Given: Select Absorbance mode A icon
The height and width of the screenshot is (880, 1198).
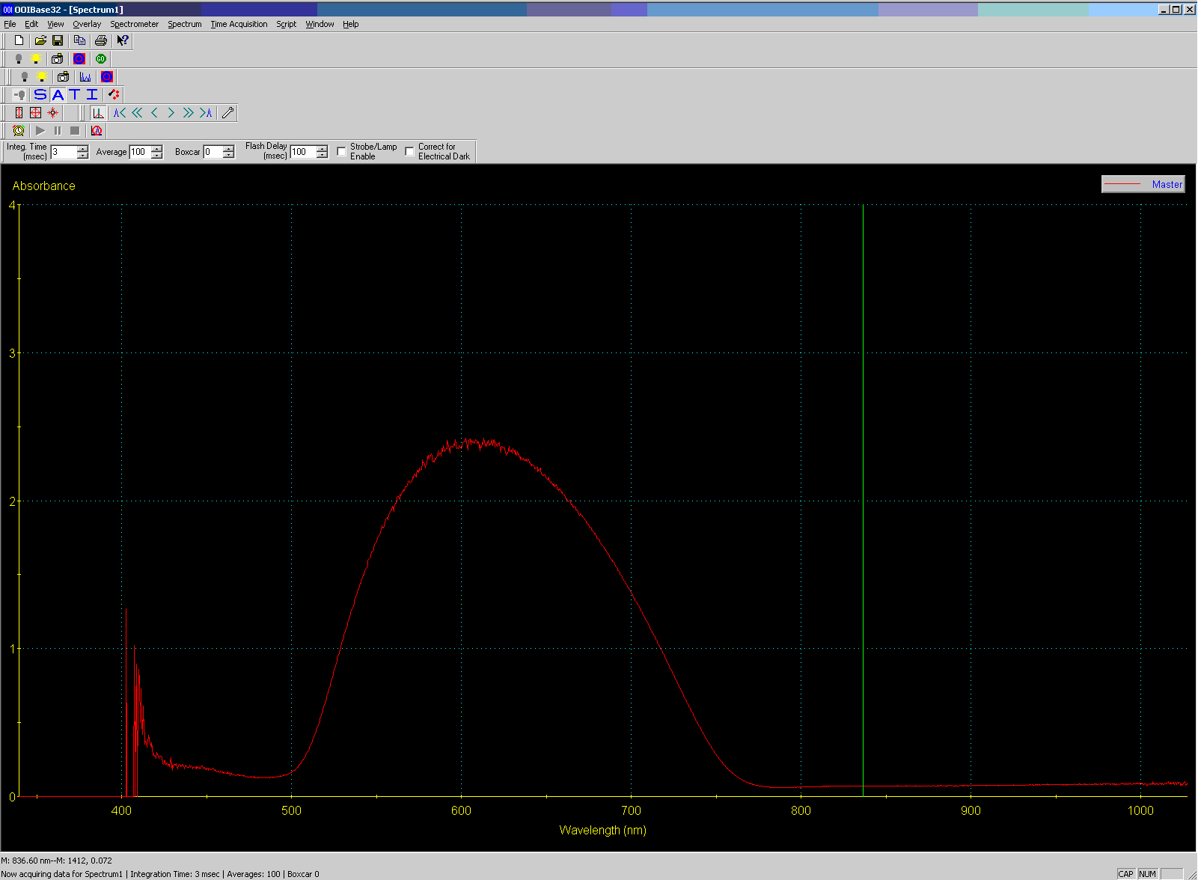Looking at the screenshot, I should point(58,94).
